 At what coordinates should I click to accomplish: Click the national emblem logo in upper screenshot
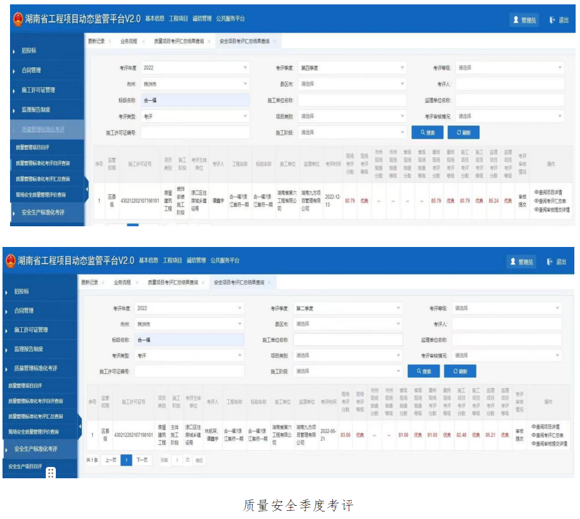(x=18, y=19)
